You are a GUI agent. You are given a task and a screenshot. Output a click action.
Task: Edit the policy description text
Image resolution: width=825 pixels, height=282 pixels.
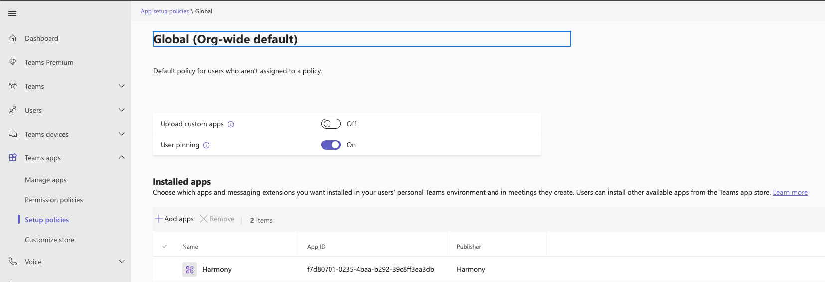[237, 71]
